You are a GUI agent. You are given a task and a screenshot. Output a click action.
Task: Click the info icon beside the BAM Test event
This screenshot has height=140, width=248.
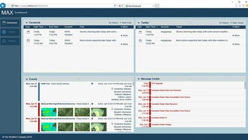[x=92, y=84]
